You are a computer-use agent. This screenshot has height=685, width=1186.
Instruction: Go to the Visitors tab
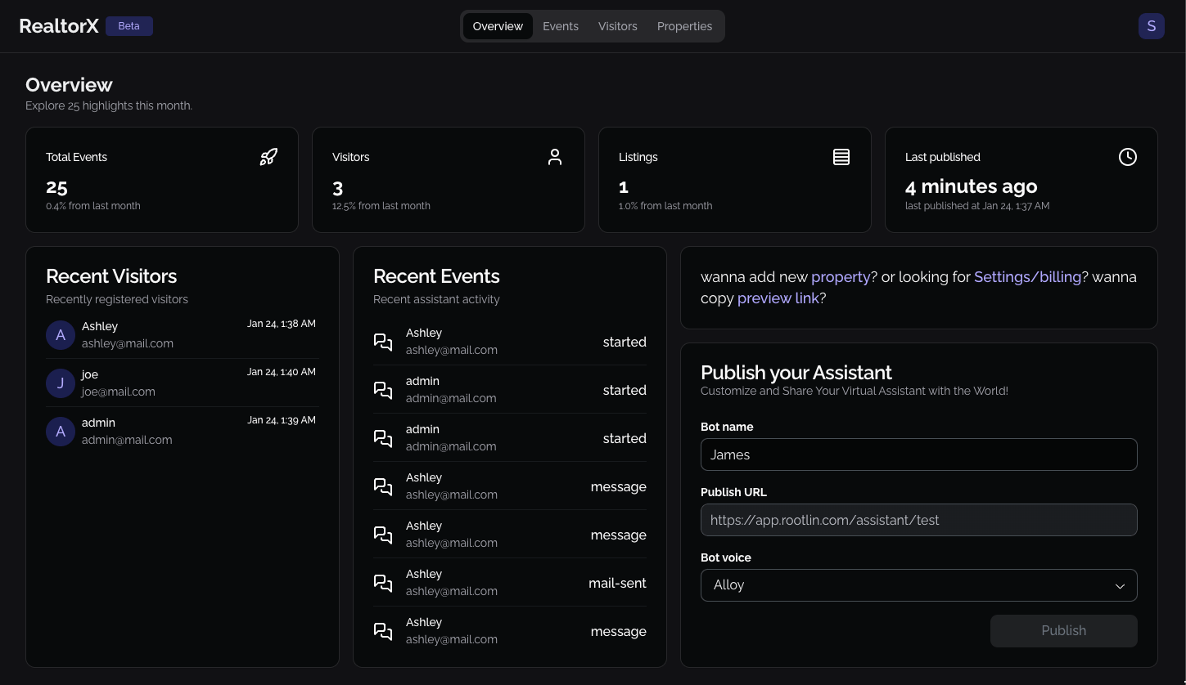click(x=617, y=26)
